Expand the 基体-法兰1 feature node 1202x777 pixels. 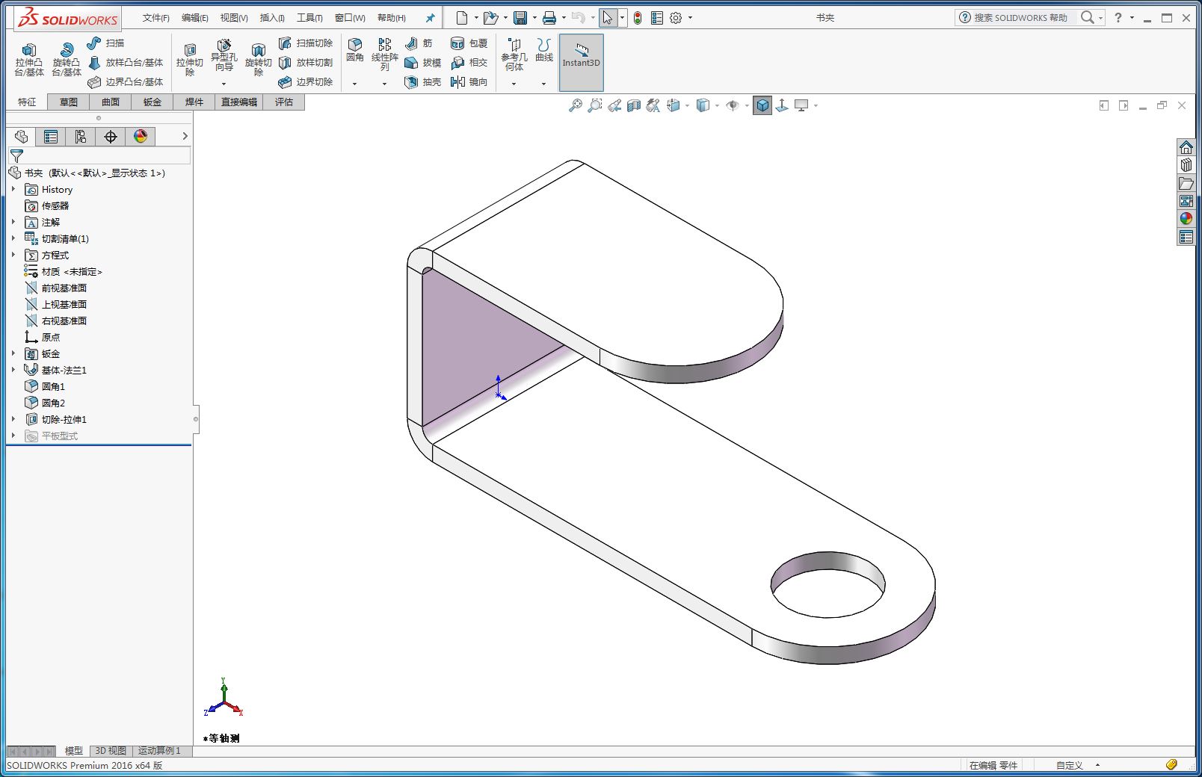pos(13,371)
